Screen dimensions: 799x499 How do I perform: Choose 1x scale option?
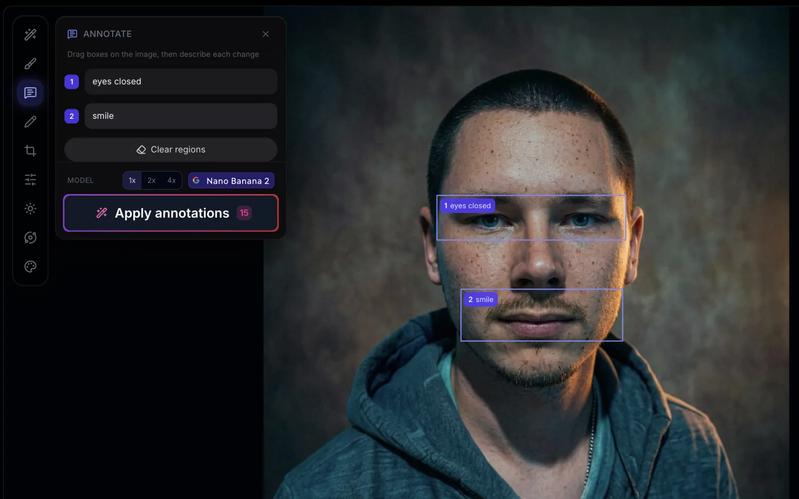tap(132, 181)
